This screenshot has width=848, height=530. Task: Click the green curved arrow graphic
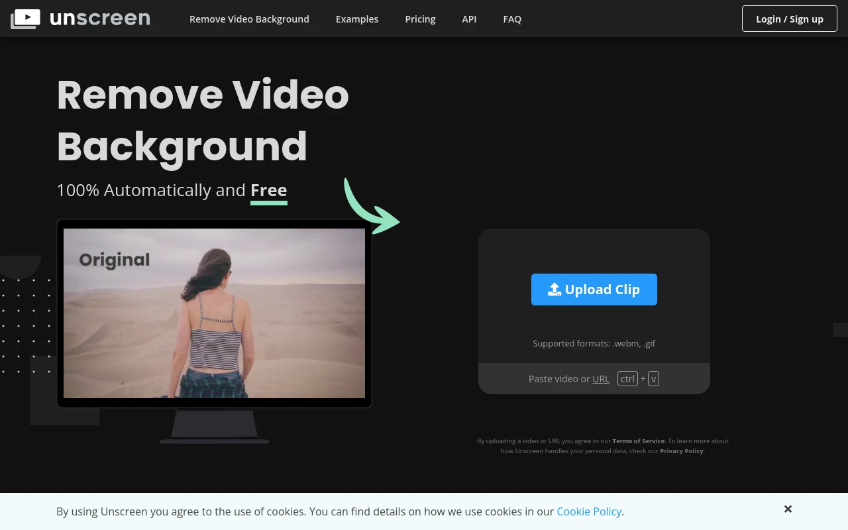(x=371, y=207)
